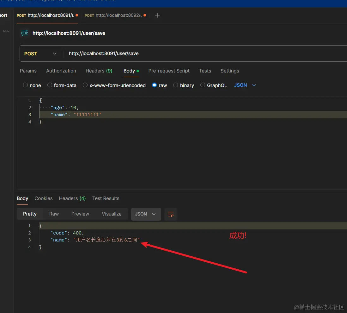Select the Pretty response view
347x313 pixels.
(30, 214)
